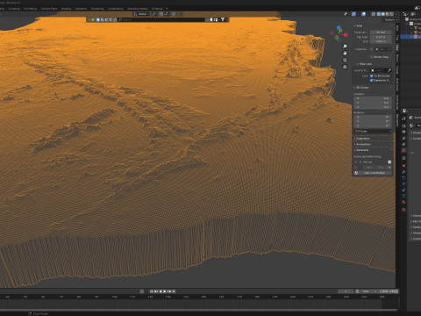Jump to the timeline start button
Screen dimensions: 421x316
pyautogui.click(x=152, y=291)
